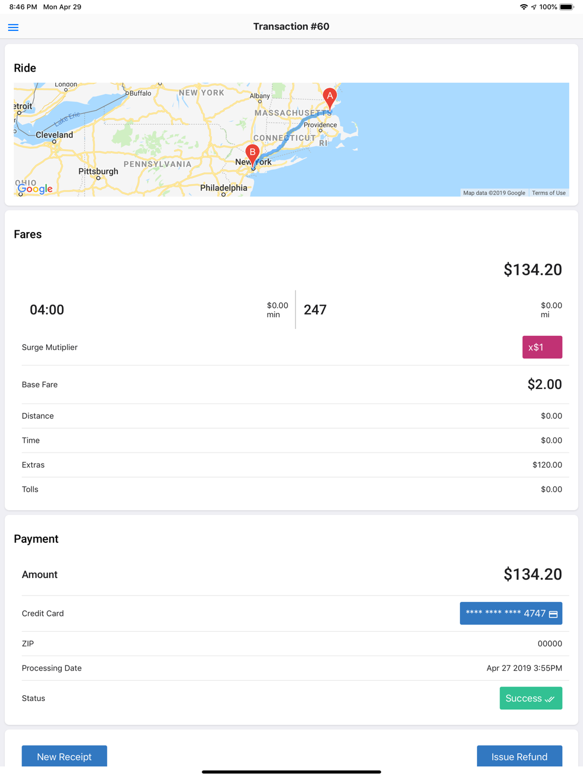The height and width of the screenshot is (778, 583).
Task: Click the Base Fare row
Action: coord(291,384)
